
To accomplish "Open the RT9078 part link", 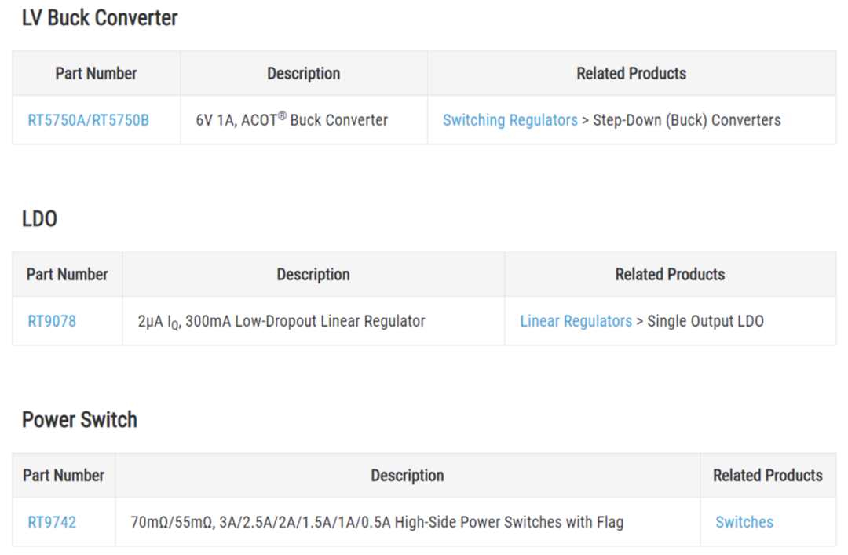I will tap(52, 321).
